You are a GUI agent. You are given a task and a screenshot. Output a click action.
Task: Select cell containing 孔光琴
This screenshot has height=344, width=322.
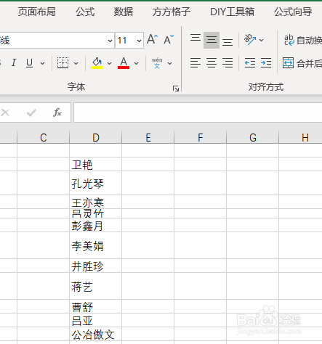click(96, 183)
